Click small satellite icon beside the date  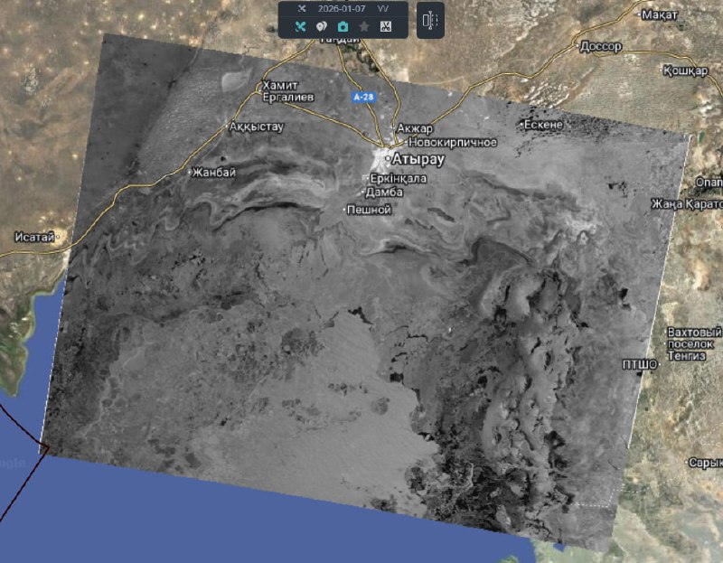(x=302, y=8)
